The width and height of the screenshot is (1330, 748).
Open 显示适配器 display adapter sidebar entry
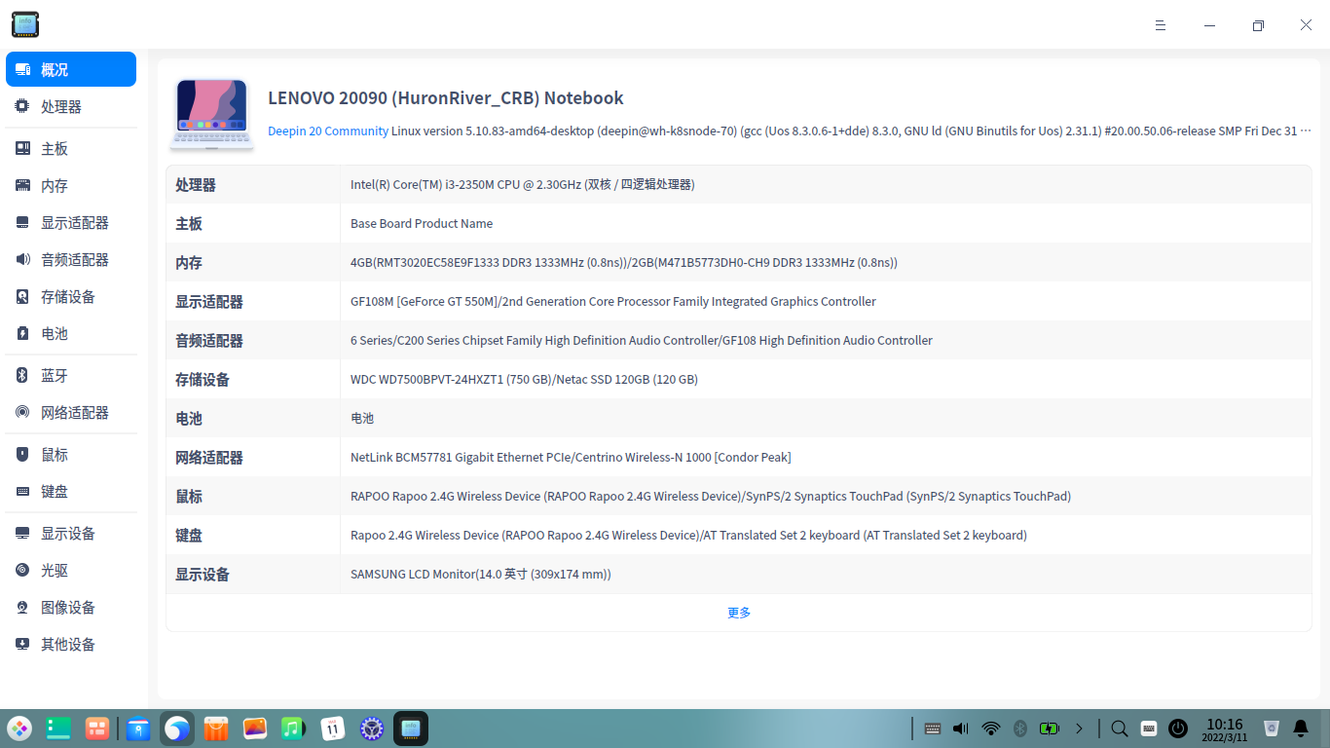pyautogui.click(x=71, y=222)
